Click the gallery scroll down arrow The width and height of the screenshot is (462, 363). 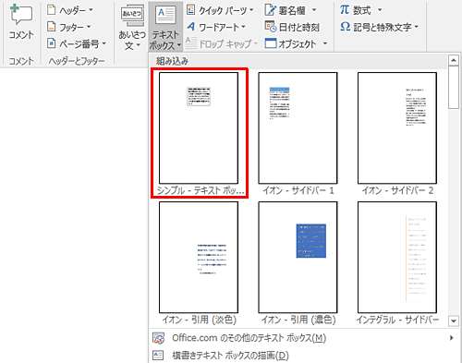click(454, 321)
